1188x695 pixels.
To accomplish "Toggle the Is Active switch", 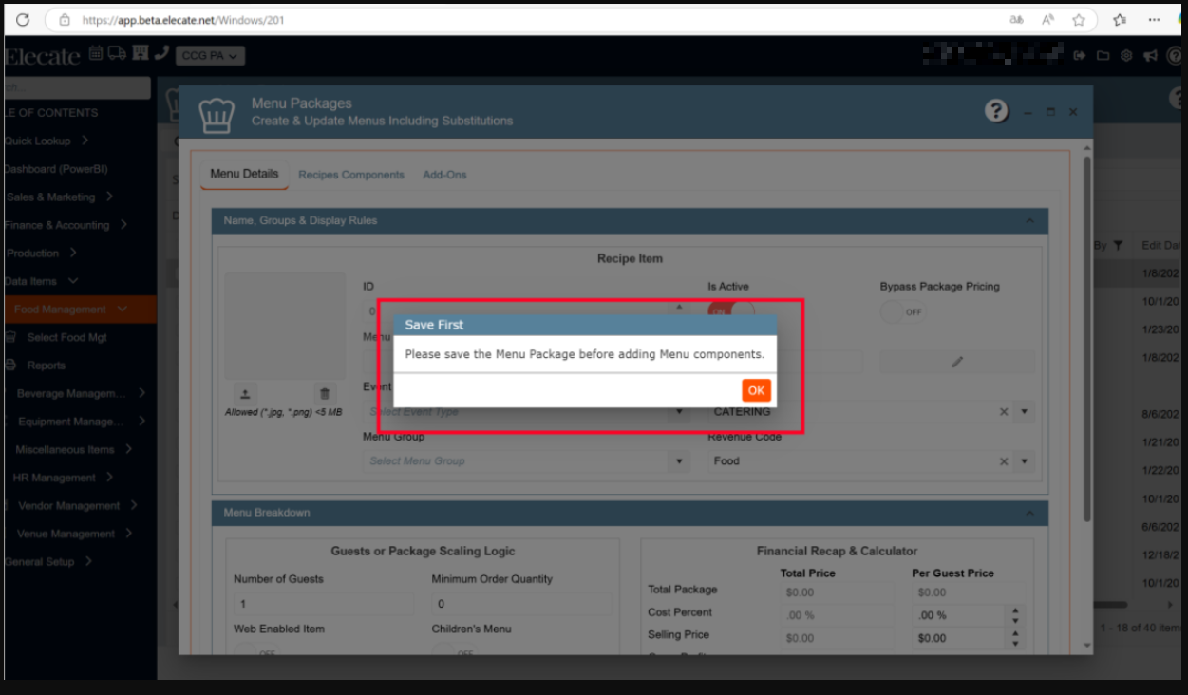I will (x=730, y=310).
